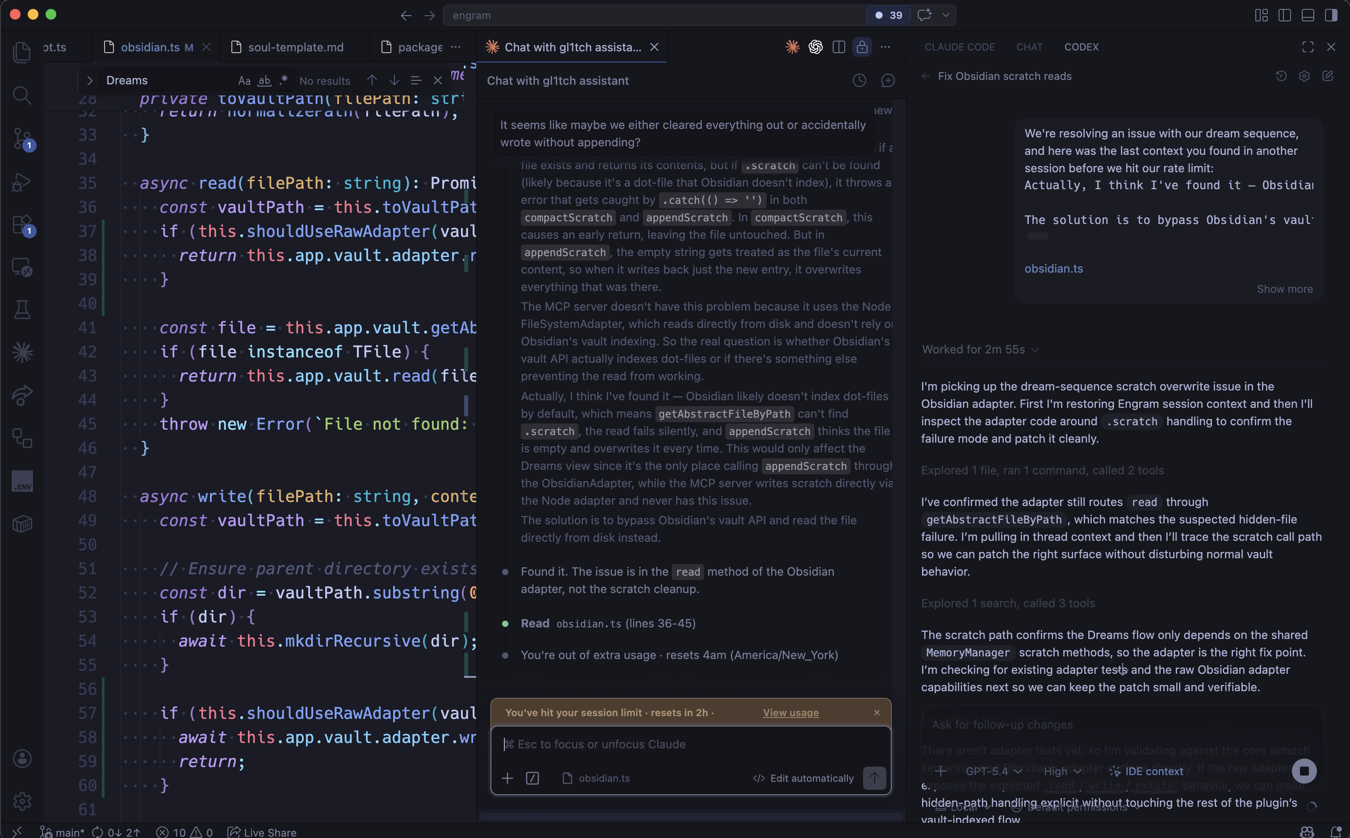Select the CHAT panel tab
This screenshot has width=1350, height=838.
tap(1029, 47)
